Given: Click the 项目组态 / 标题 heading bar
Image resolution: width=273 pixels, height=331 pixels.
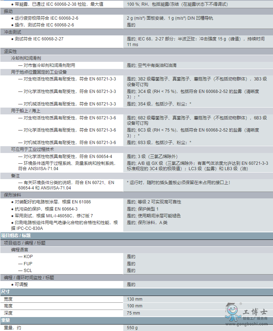Looking at the screenshot, I should (16, 236).
